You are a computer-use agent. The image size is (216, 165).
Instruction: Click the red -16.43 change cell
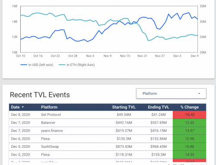pos(189,115)
